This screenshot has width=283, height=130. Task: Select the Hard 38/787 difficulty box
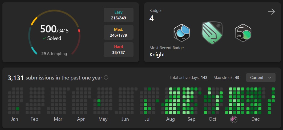click(118, 49)
